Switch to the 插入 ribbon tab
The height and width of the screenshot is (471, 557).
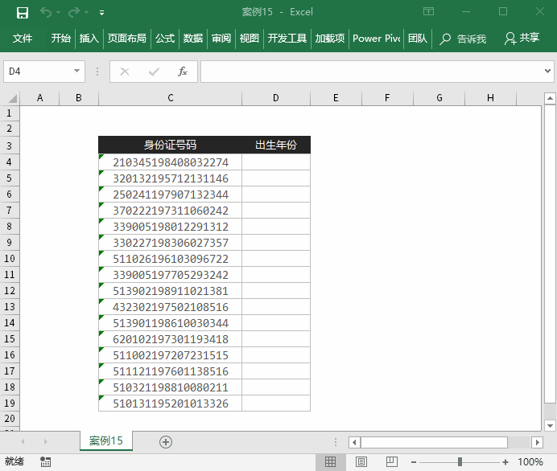pyautogui.click(x=89, y=38)
